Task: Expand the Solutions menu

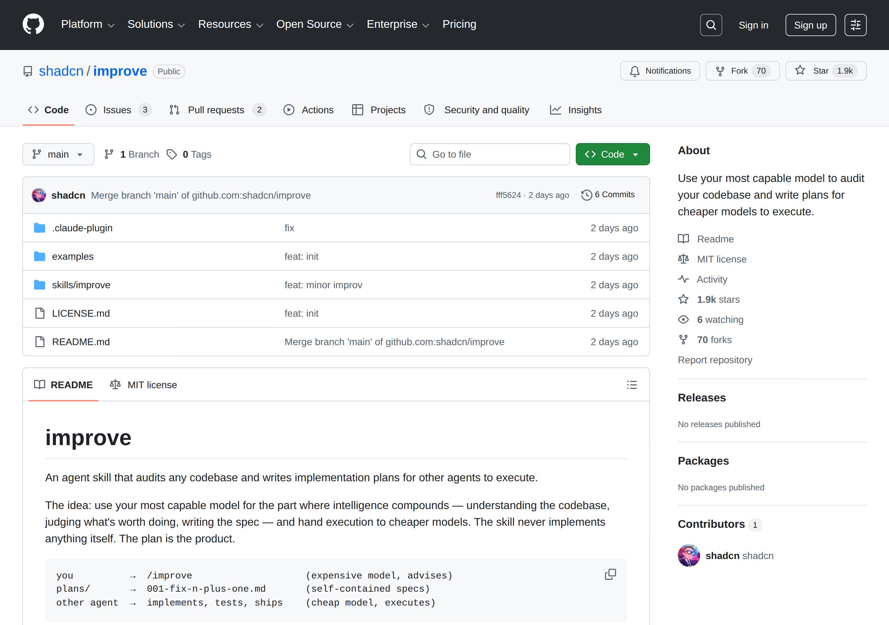Action: tap(156, 24)
